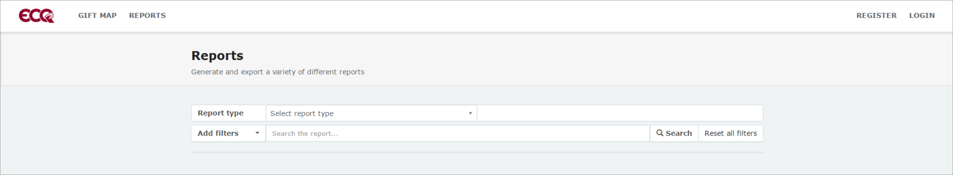Open the GIFT MAP page
The height and width of the screenshot is (175, 953).
(97, 16)
